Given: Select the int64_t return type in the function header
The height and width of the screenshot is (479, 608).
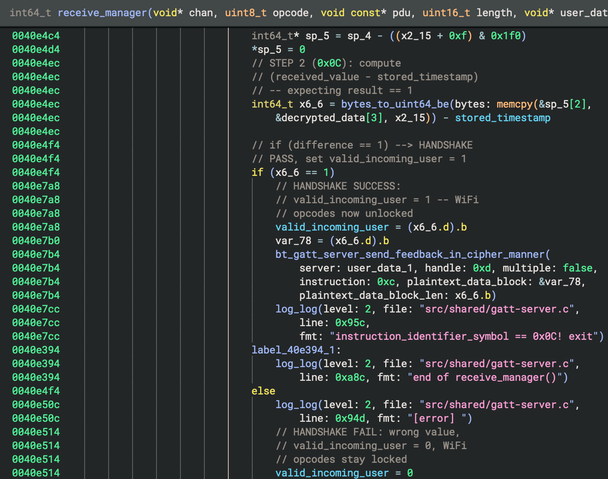Looking at the screenshot, I should tap(30, 13).
